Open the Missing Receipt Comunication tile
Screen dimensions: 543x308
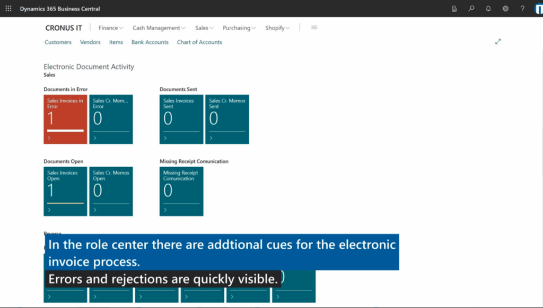tap(181, 192)
